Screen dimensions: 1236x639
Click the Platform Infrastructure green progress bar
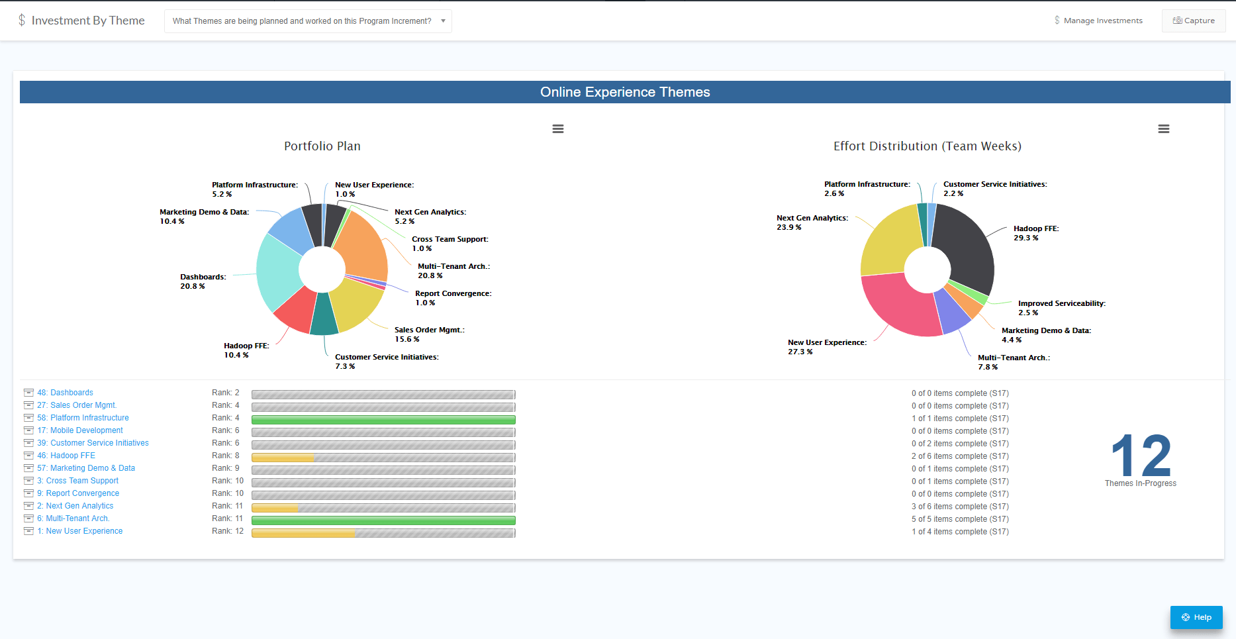point(383,420)
